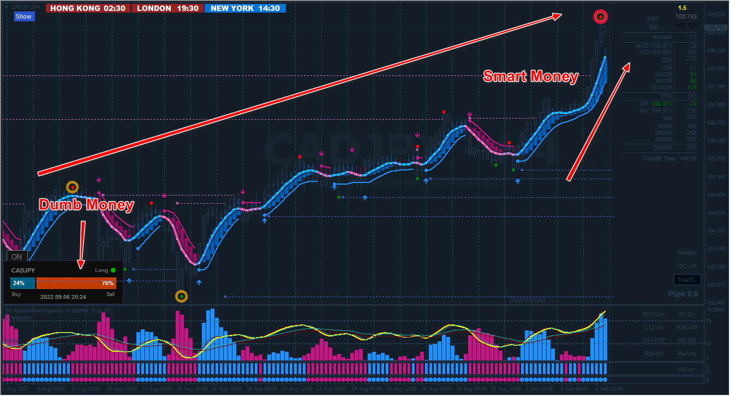Click the CADJPY label in sentiment panel
Screen dimensions: 730x396
pos(23,270)
